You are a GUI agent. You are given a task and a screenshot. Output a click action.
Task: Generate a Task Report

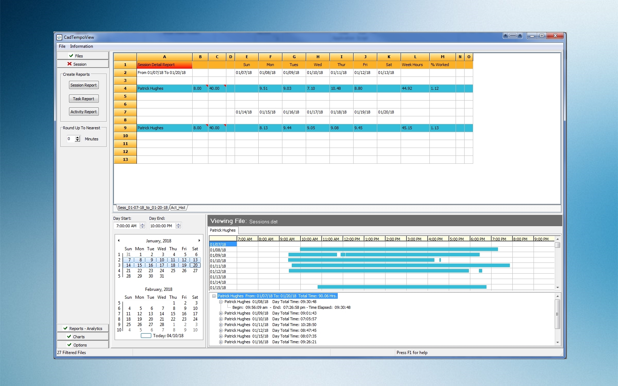pyautogui.click(x=83, y=99)
